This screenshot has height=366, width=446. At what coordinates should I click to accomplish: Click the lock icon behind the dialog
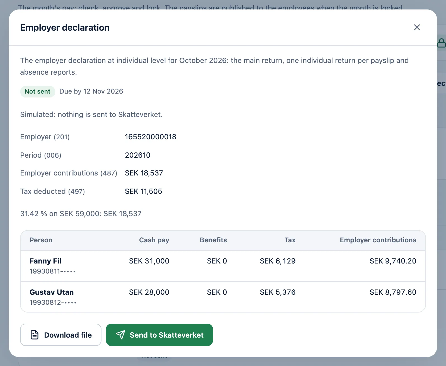(x=442, y=43)
